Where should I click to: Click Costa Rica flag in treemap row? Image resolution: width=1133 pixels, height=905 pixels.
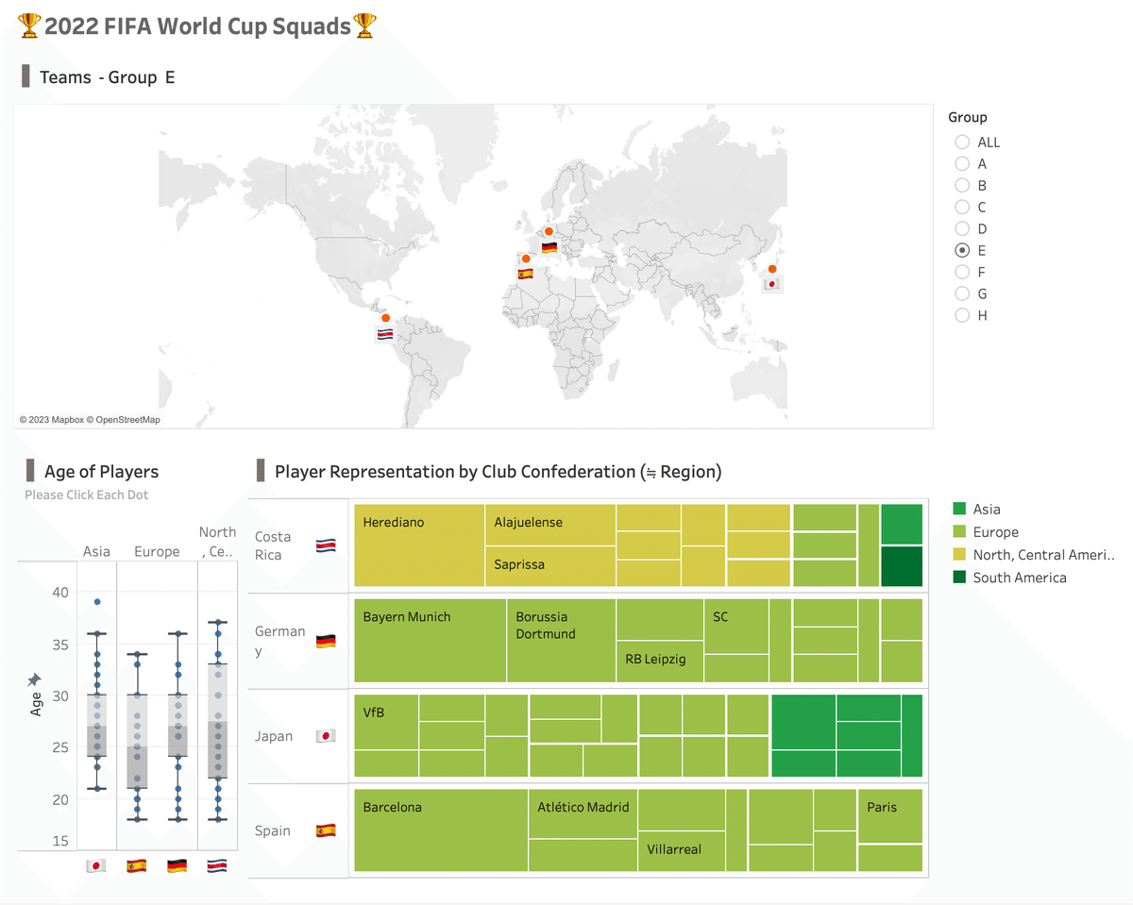[326, 545]
